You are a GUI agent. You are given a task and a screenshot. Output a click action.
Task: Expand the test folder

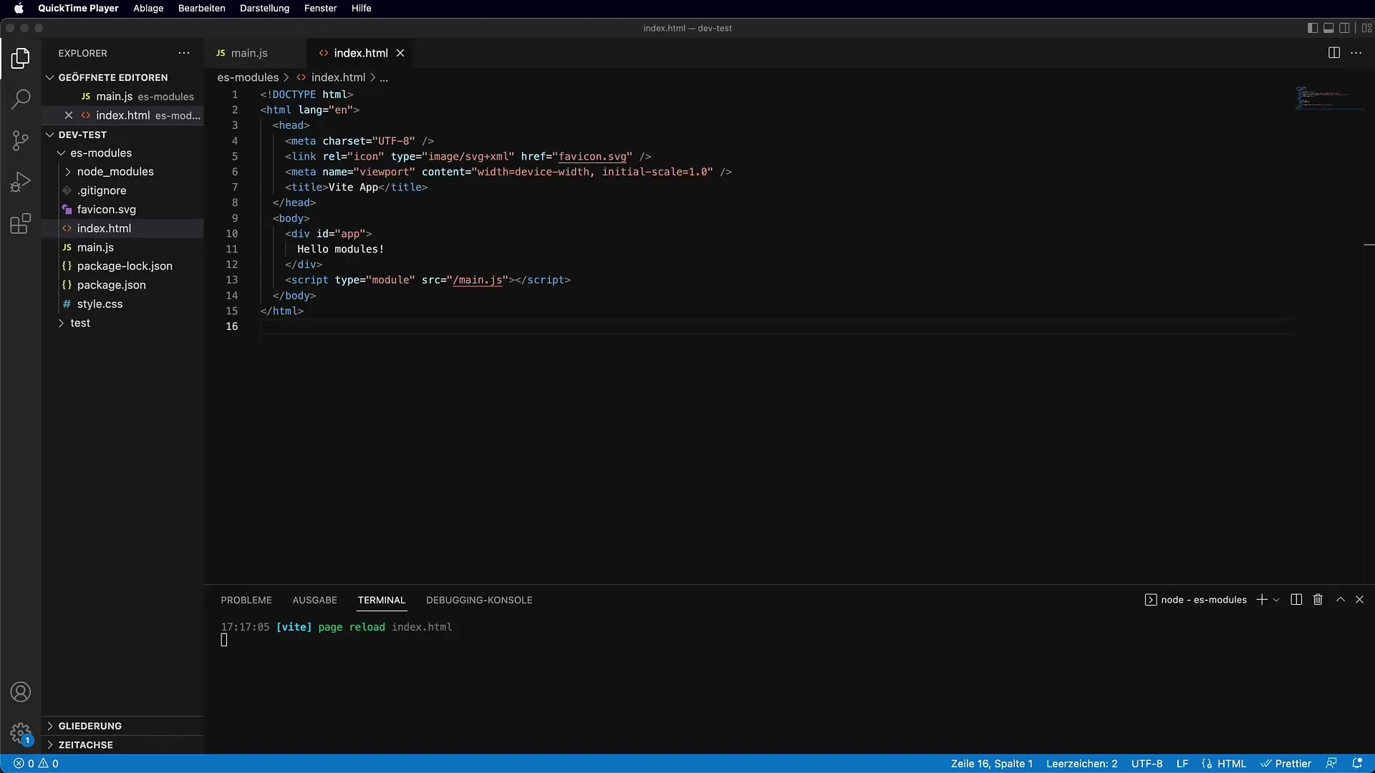pyautogui.click(x=80, y=323)
